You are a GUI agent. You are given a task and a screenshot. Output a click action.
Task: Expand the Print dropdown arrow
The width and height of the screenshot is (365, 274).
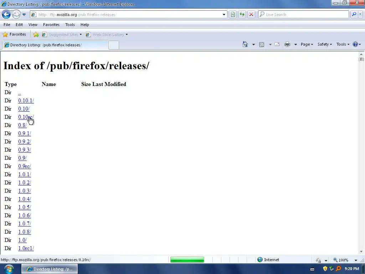click(295, 44)
